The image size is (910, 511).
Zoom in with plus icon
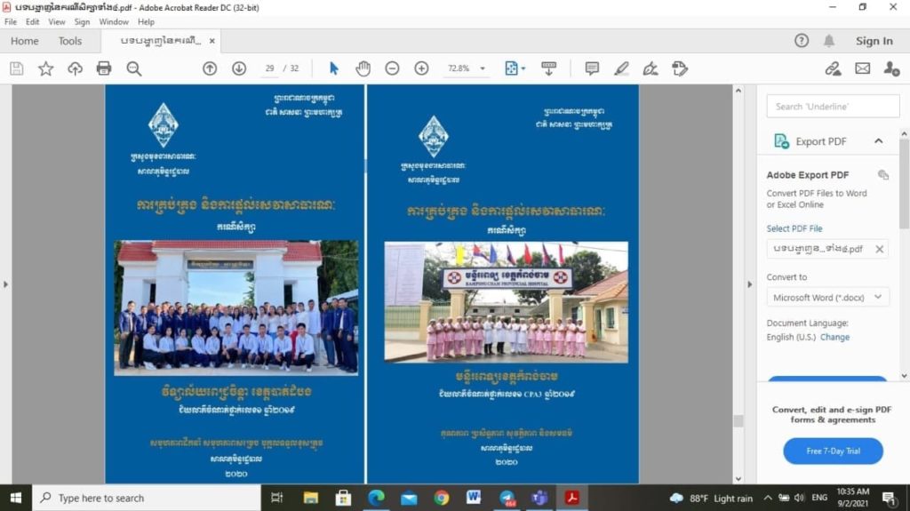pyautogui.click(x=422, y=68)
